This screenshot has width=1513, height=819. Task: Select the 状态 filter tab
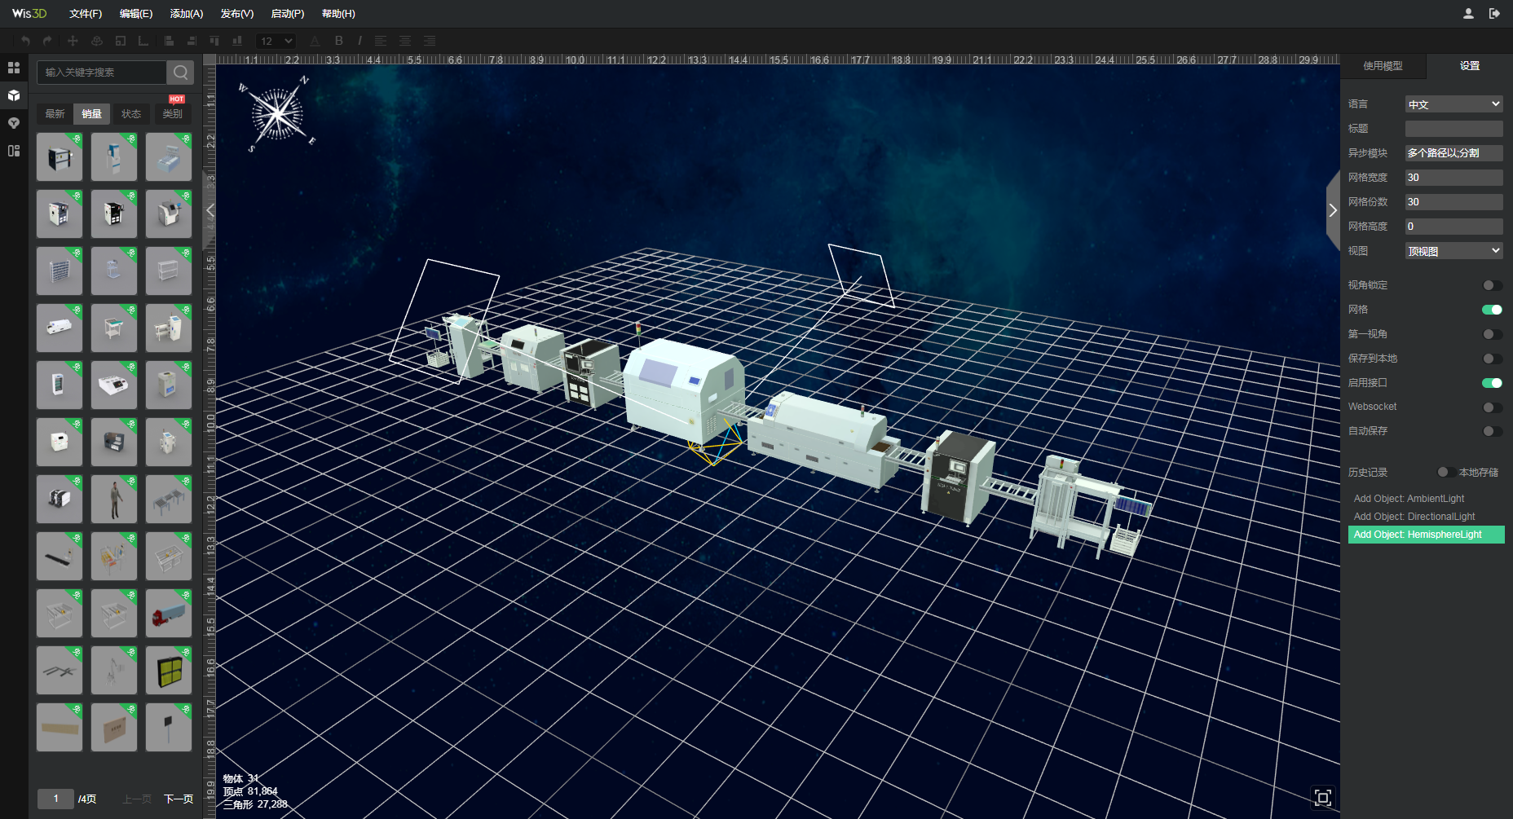click(x=131, y=114)
